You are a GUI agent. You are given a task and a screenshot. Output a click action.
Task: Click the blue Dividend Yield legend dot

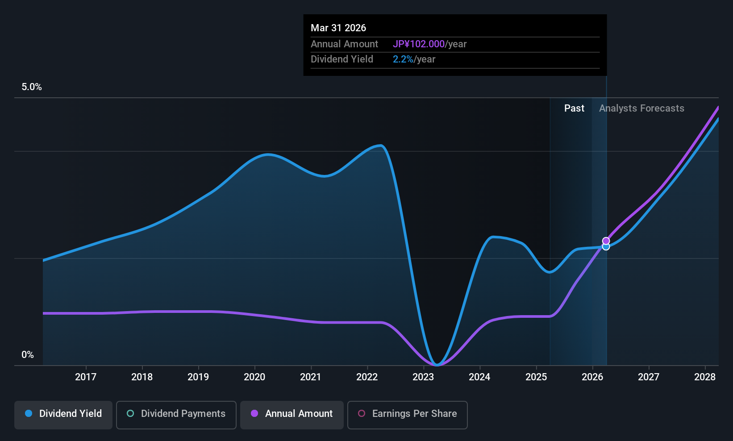tap(29, 413)
